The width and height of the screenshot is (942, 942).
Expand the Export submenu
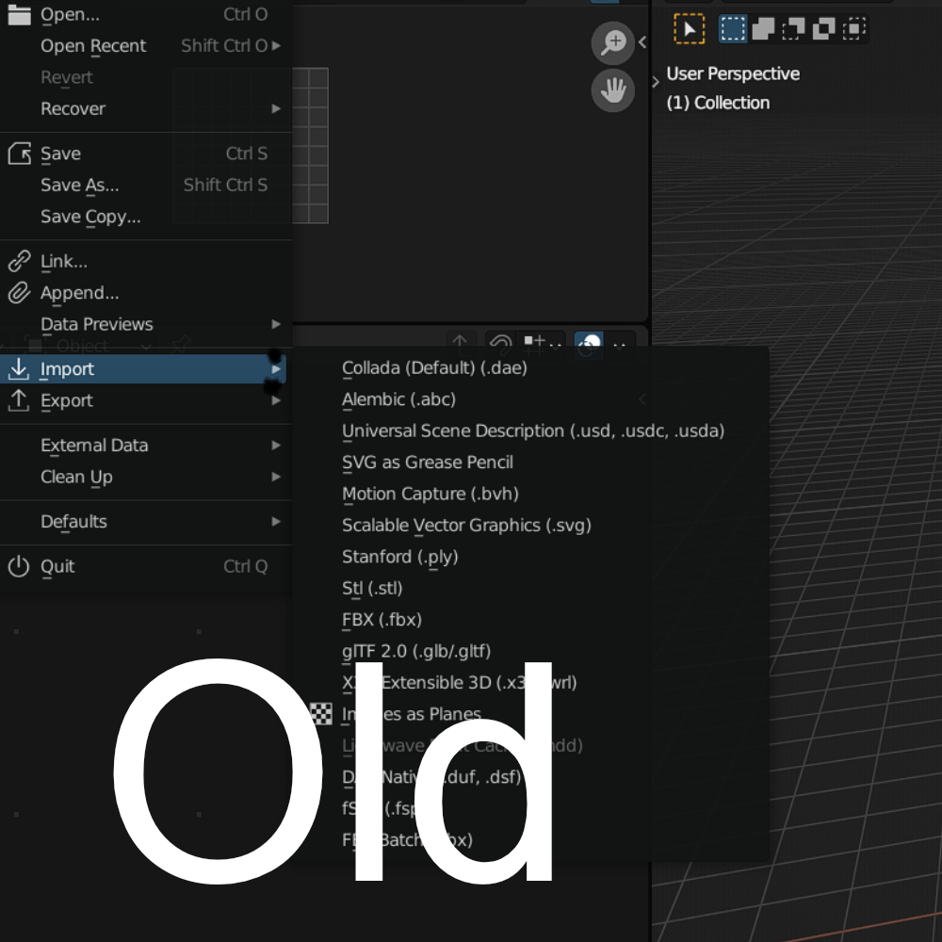[276, 400]
